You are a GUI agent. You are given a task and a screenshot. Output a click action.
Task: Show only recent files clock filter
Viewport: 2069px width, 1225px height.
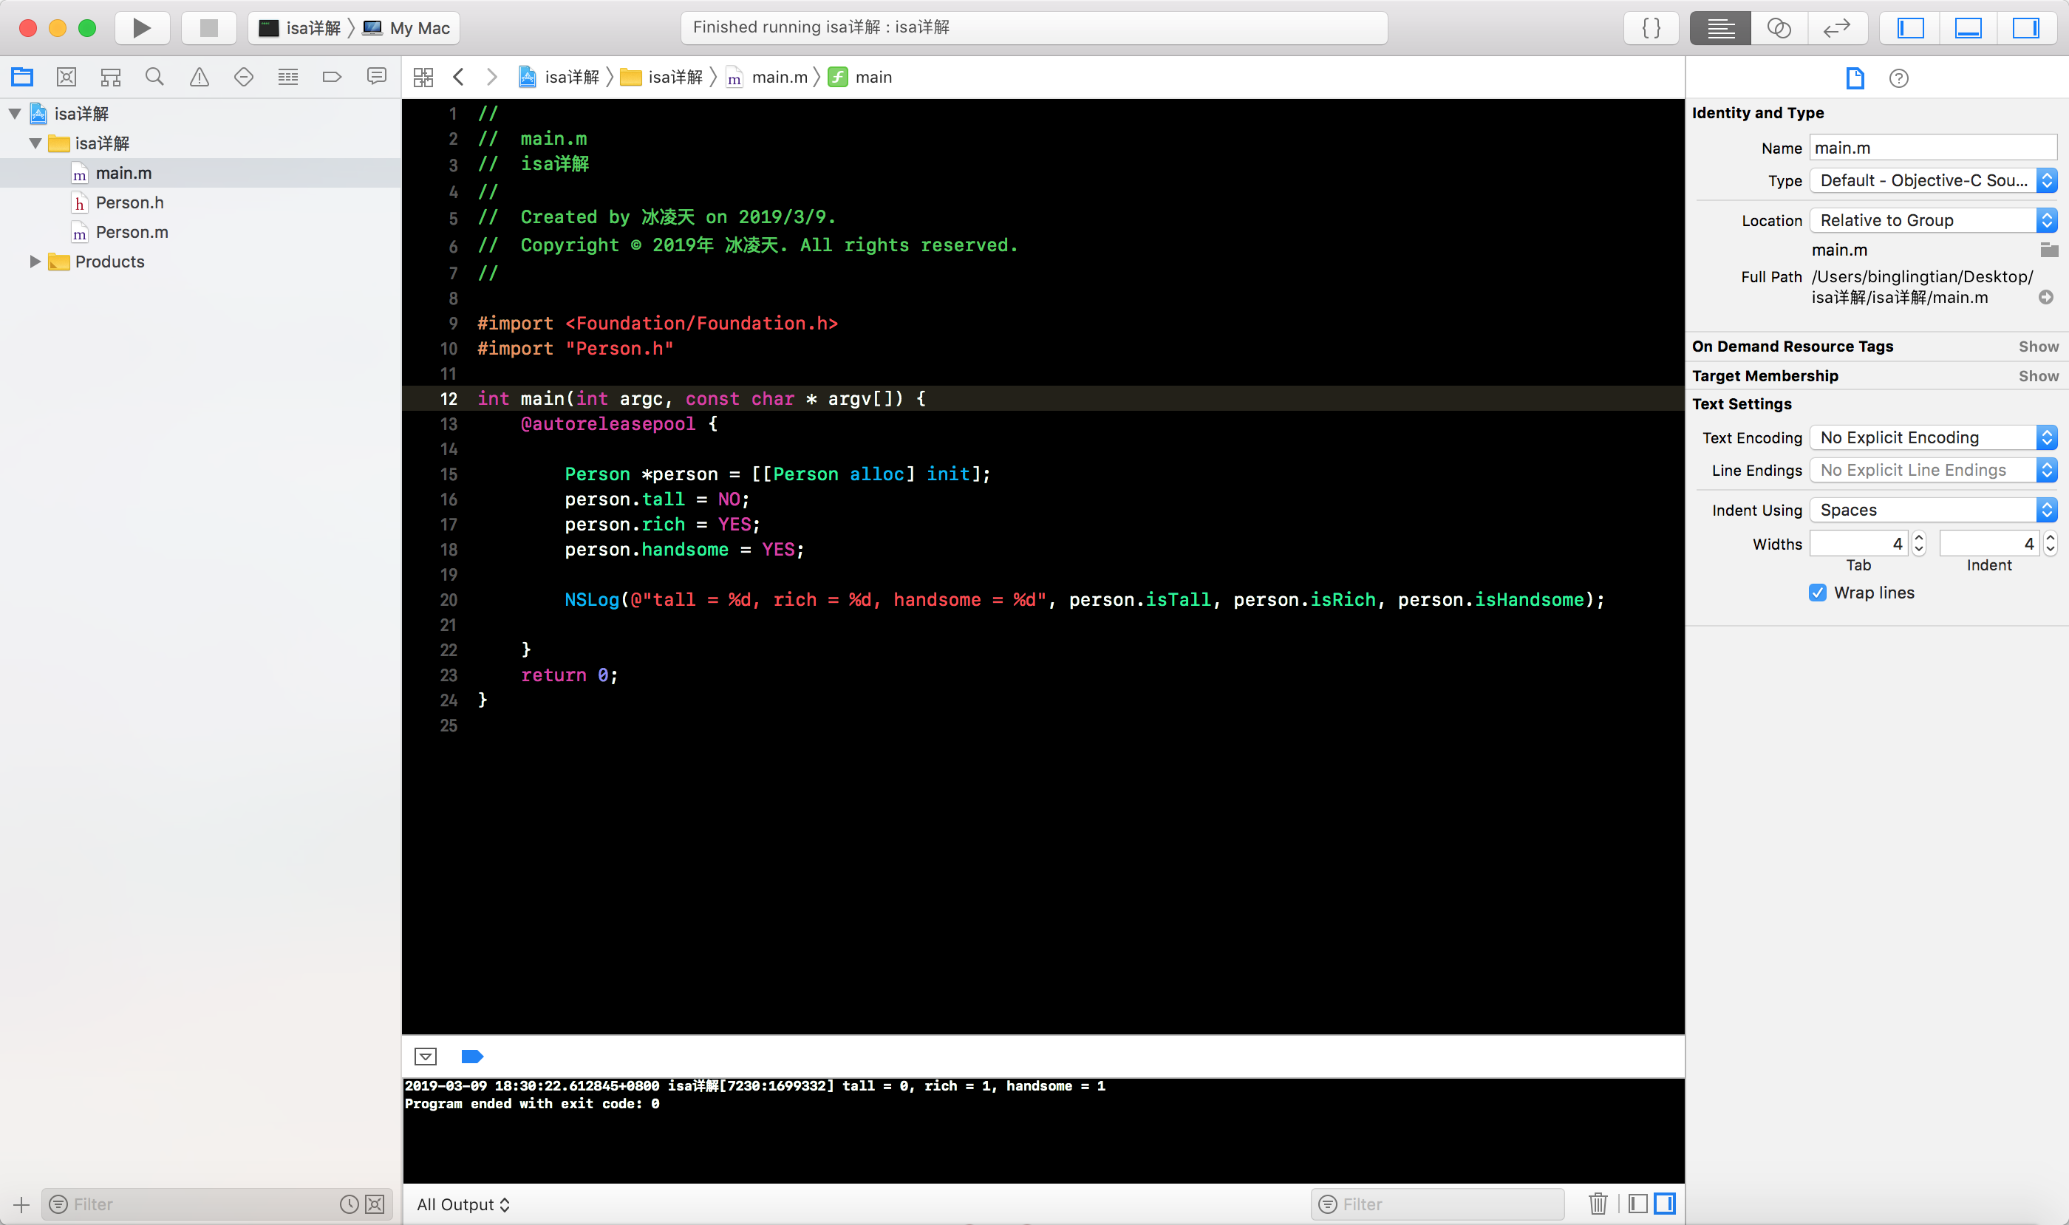(350, 1204)
